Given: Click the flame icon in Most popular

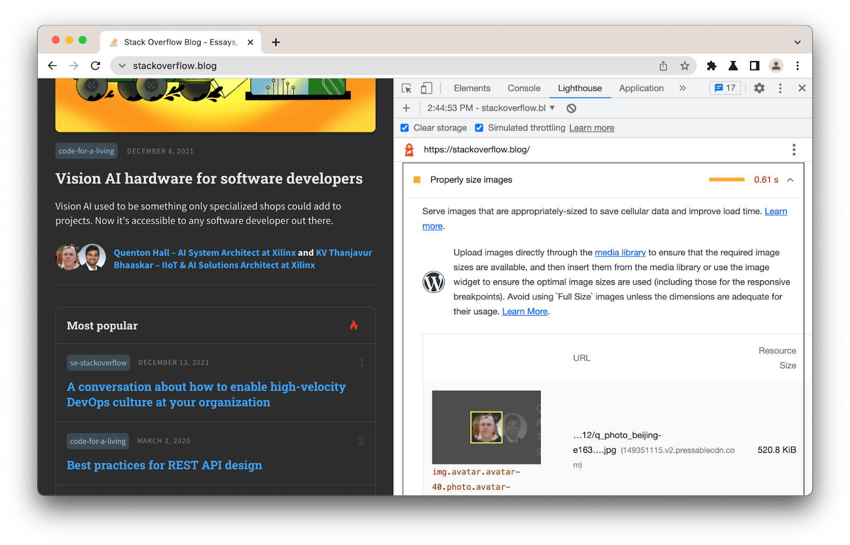Looking at the screenshot, I should point(354,325).
